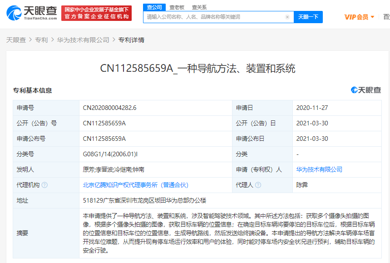Clear the search box with the x icon

tap(287, 17)
